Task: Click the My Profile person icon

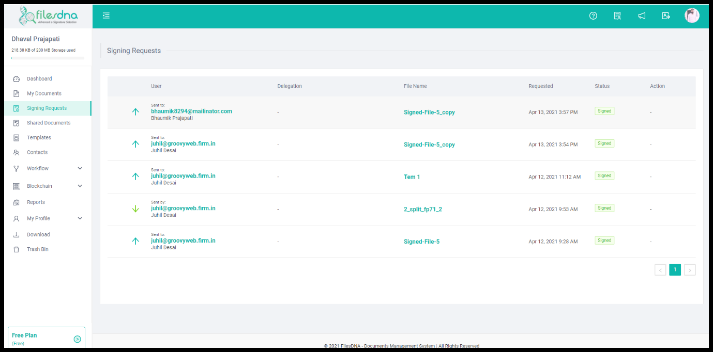Action: coord(16,218)
